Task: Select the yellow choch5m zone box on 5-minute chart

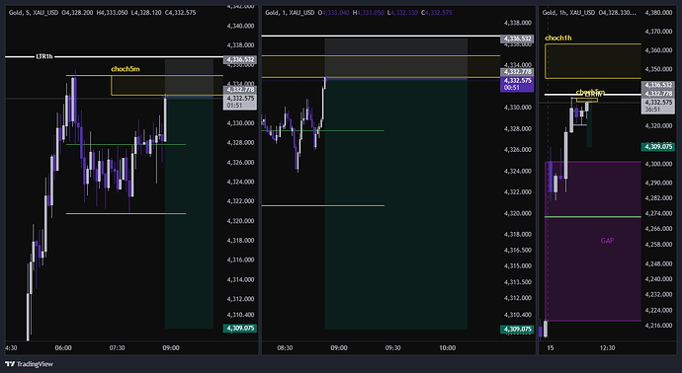Action: [x=167, y=86]
